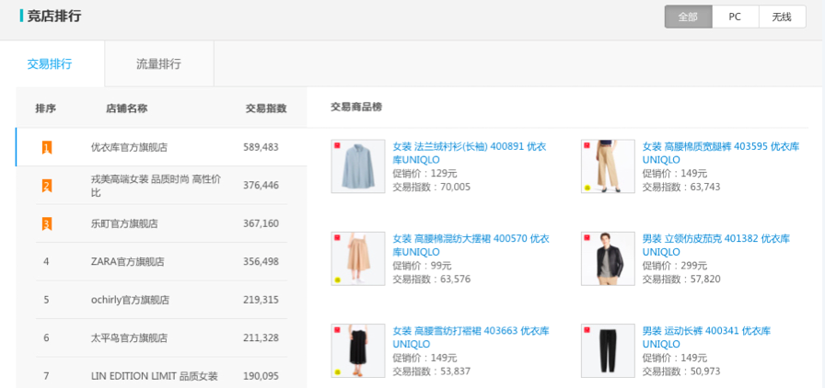
Task: Click the rank 3 orange badge
Action: (47, 224)
